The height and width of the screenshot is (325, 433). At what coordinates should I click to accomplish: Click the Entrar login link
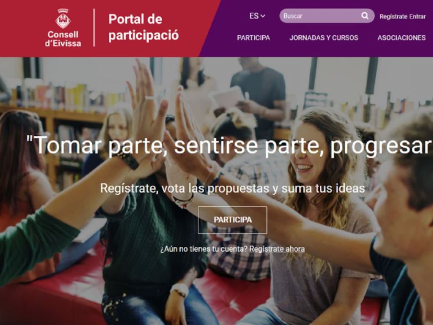417,16
